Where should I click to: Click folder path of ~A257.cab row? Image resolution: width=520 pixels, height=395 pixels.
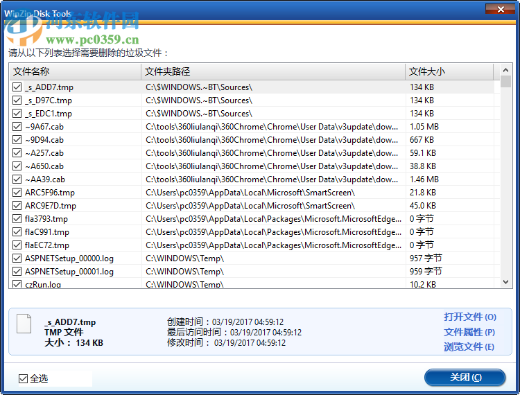coord(272,153)
